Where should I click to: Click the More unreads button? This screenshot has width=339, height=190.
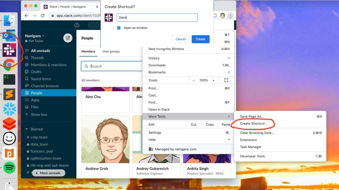(x=48, y=173)
